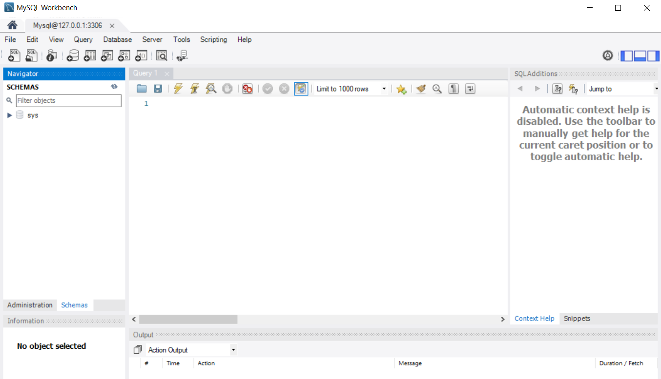Image resolution: width=661 pixels, height=379 pixels.
Task: Click the Explain query plan magnifier icon
Action: [x=211, y=89]
